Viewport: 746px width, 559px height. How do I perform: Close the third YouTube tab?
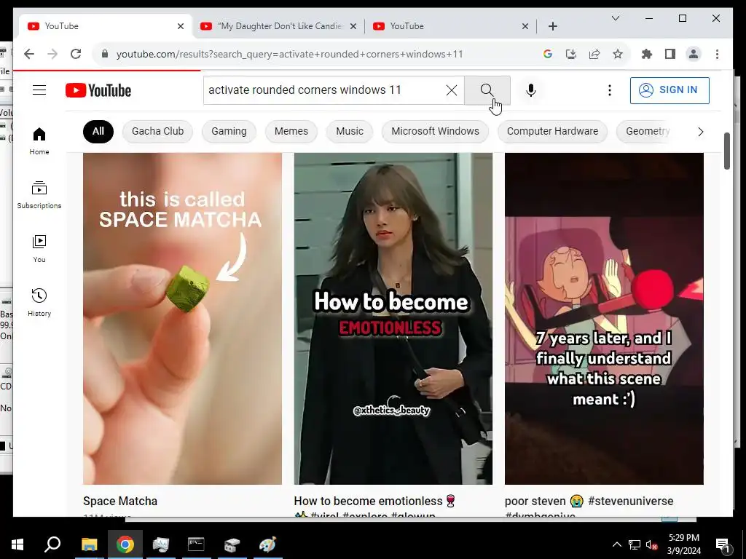coord(525,26)
